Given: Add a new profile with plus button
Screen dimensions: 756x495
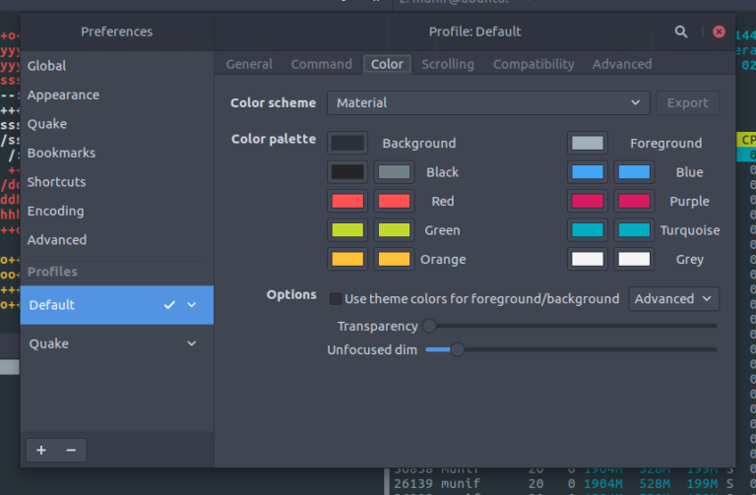Looking at the screenshot, I should (41, 450).
